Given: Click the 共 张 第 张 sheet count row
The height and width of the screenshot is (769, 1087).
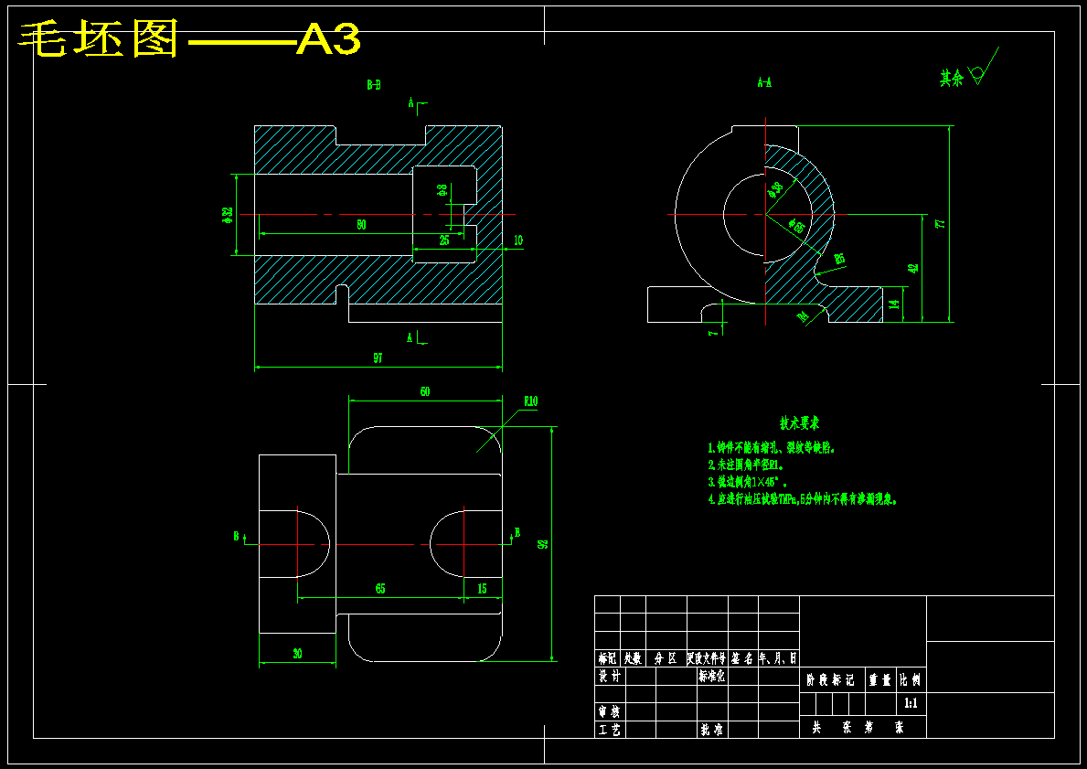Looking at the screenshot, I should [862, 727].
